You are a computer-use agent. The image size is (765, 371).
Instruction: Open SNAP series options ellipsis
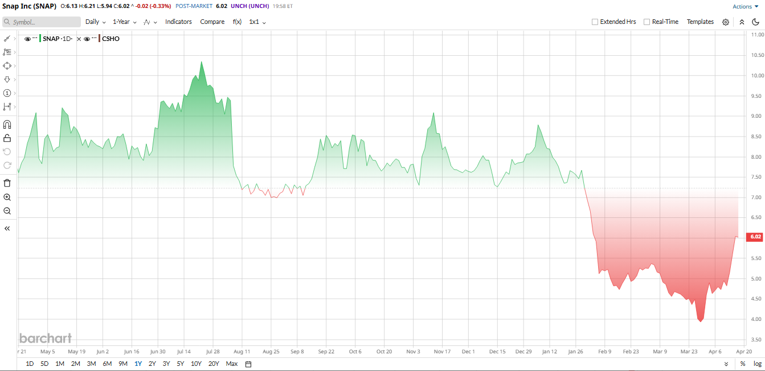coord(35,38)
